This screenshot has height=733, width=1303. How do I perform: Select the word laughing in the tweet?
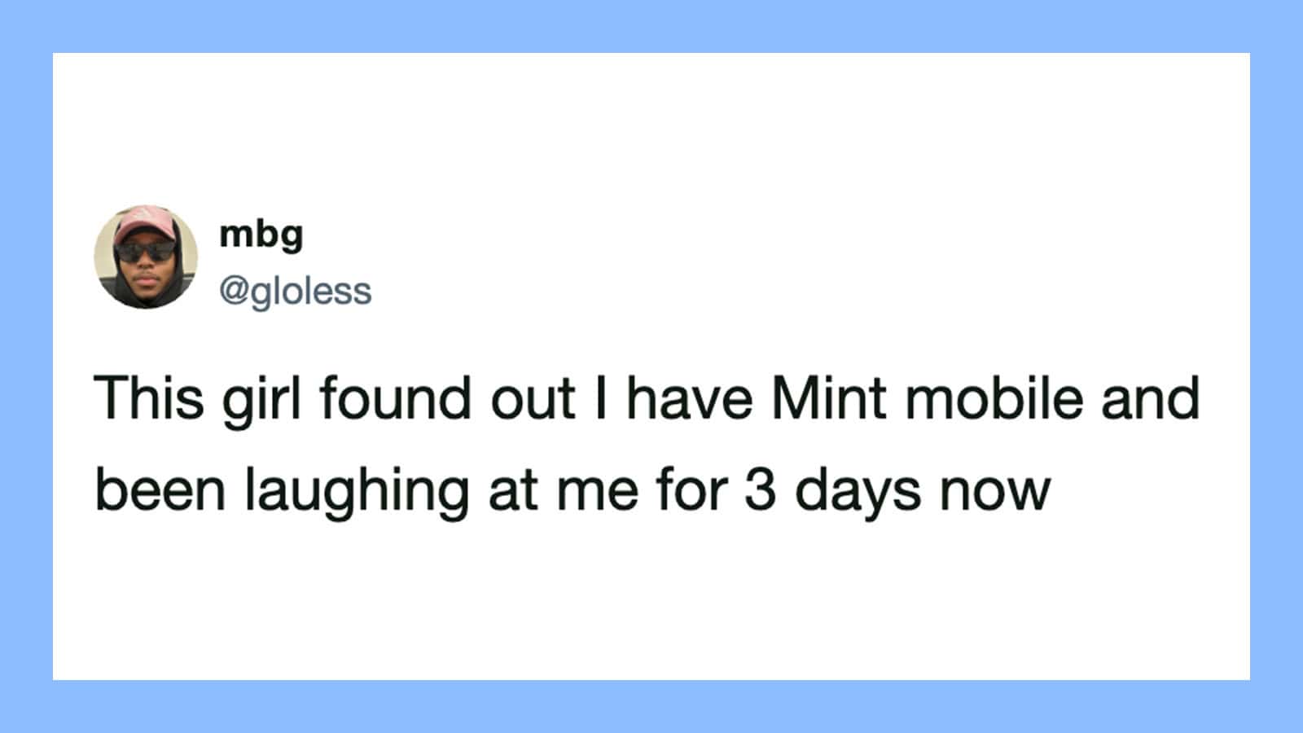358,493
